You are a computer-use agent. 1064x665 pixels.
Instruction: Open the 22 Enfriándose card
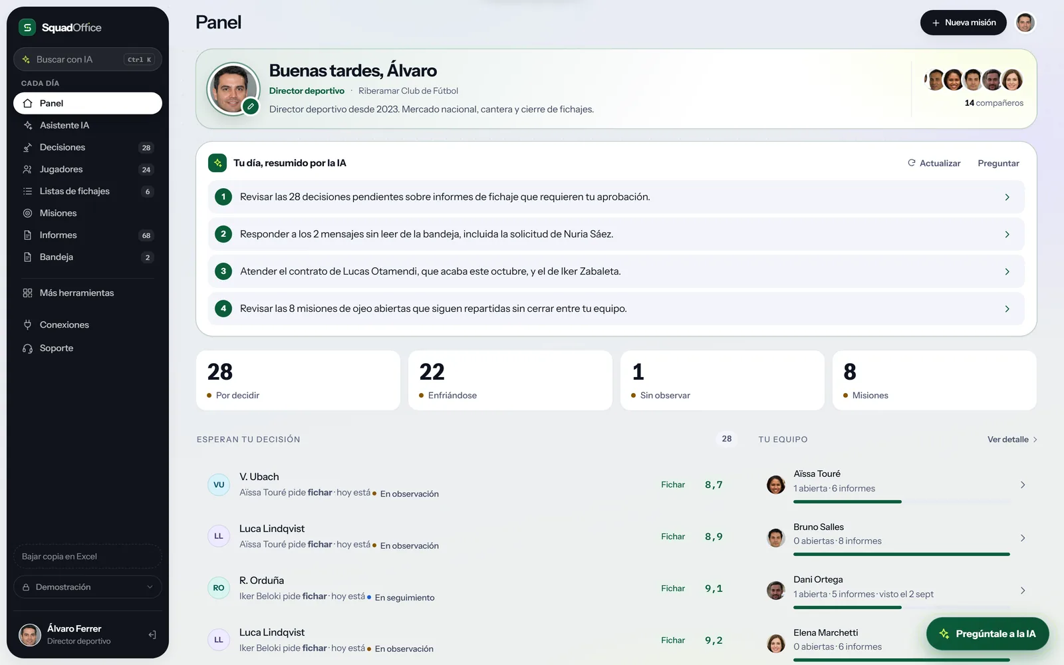[x=510, y=380]
